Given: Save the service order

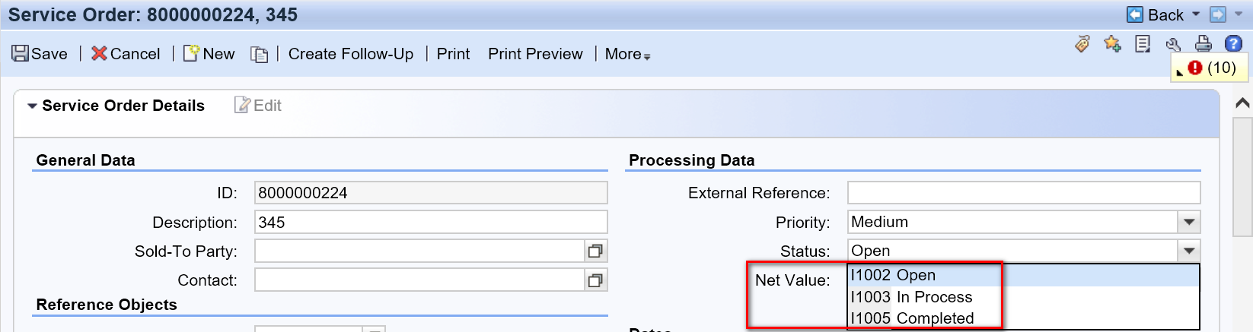Looking at the screenshot, I should pos(40,54).
